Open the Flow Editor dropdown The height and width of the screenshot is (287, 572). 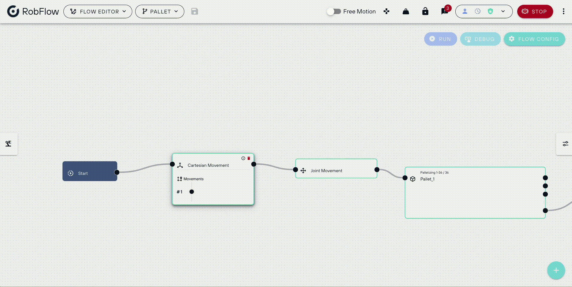click(x=98, y=11)
